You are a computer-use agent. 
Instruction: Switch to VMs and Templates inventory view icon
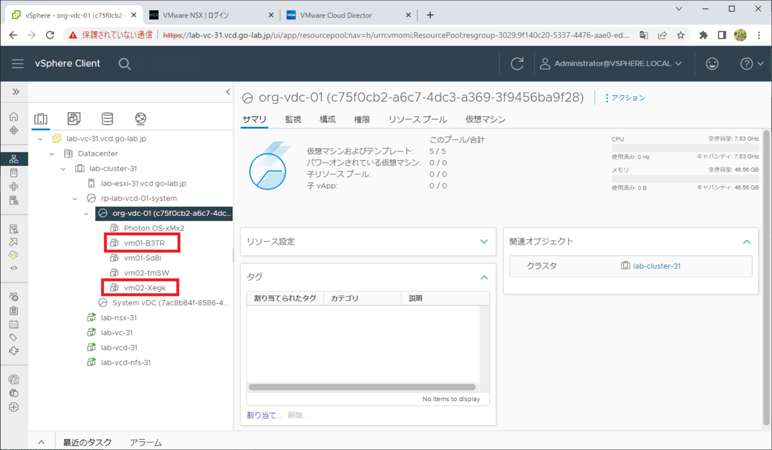coord(74,119)
